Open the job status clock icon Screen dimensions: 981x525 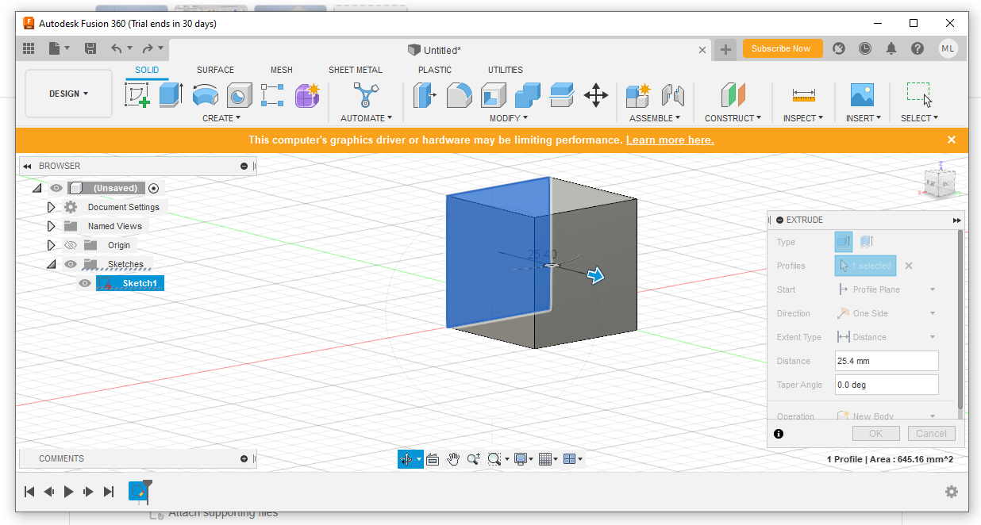(x=865, y=48)
